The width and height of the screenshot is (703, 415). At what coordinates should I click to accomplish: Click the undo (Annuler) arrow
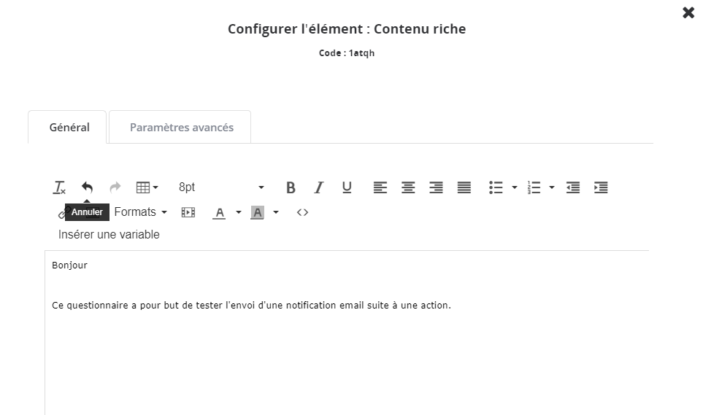click(87, 187)
